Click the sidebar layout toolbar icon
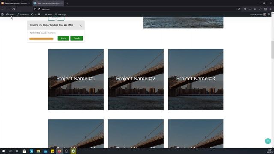 click(265, 9)
